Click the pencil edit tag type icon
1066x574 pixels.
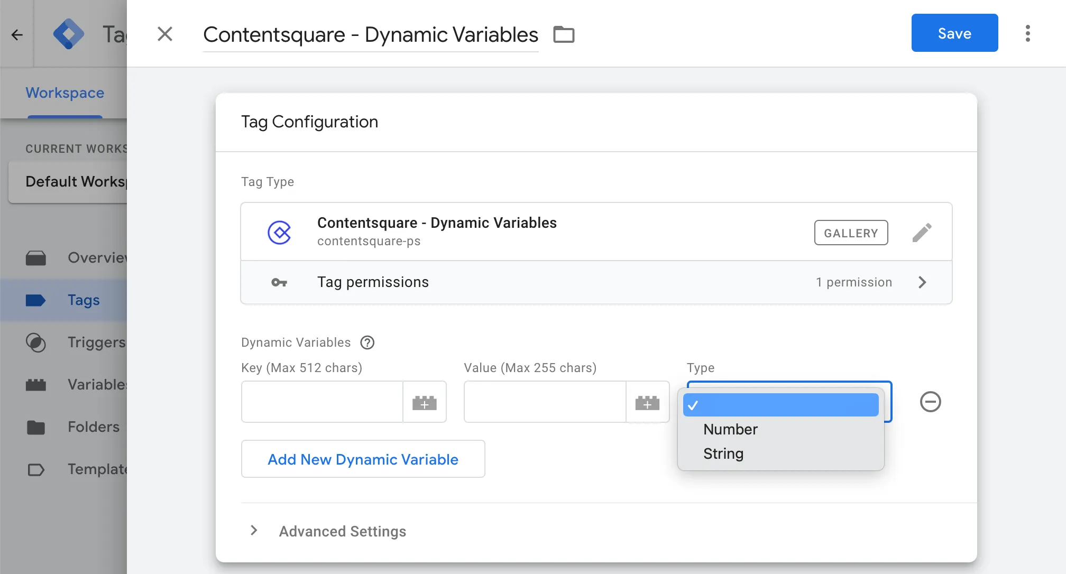[922, 233]
